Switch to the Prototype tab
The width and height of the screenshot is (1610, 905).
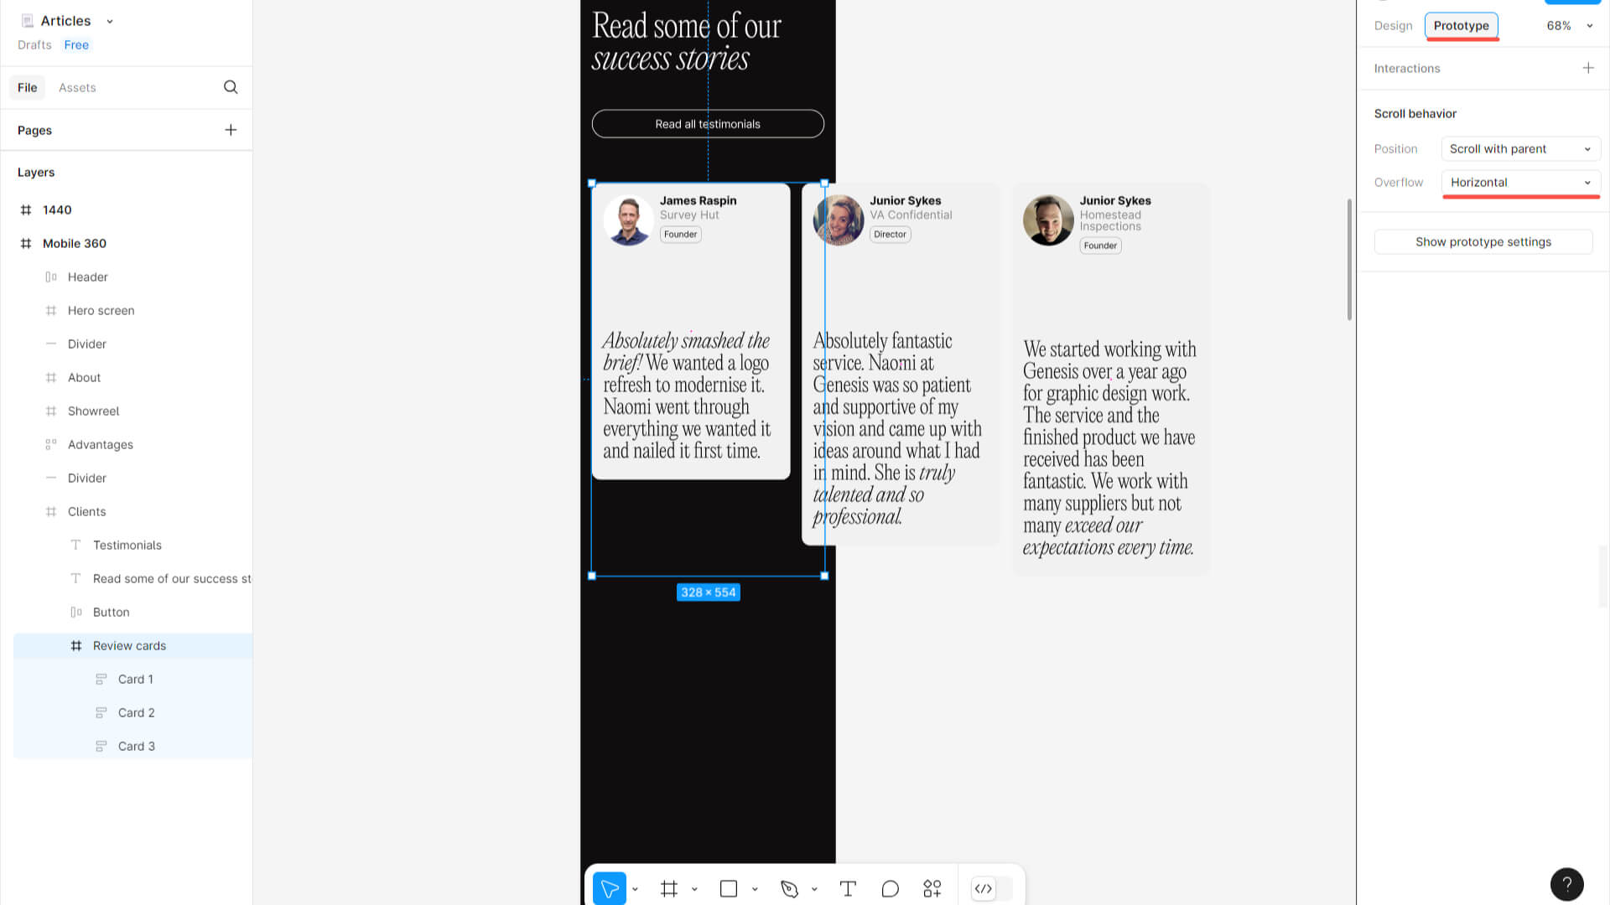tap(1461, 25)
